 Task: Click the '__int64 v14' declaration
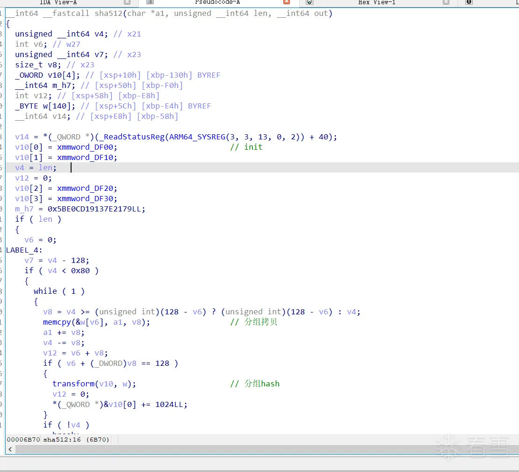[x=43, y=116]
